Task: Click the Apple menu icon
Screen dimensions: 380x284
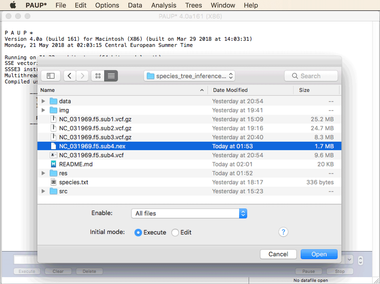Action: 13,5
